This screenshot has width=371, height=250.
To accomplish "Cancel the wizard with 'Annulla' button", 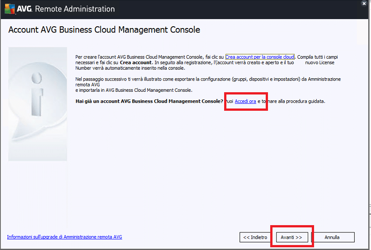I will tap(333, 237).
